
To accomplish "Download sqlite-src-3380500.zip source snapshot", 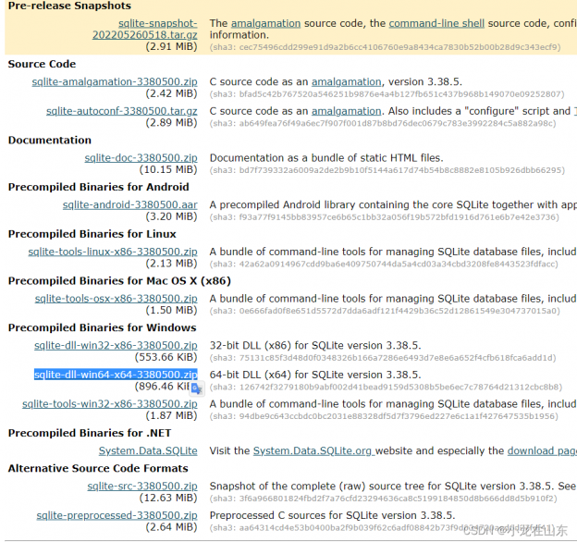I will 142,487.
